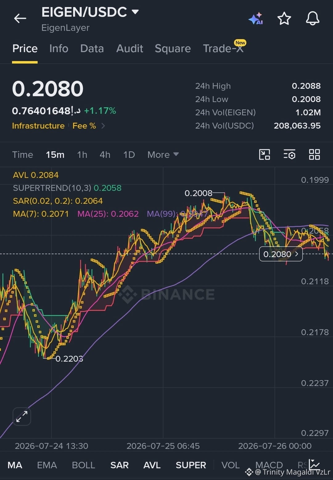Click the 0.2008 chart marker label
Image resolution: width=333 pixels, height=480 pixels.
[x=199, y=193]
